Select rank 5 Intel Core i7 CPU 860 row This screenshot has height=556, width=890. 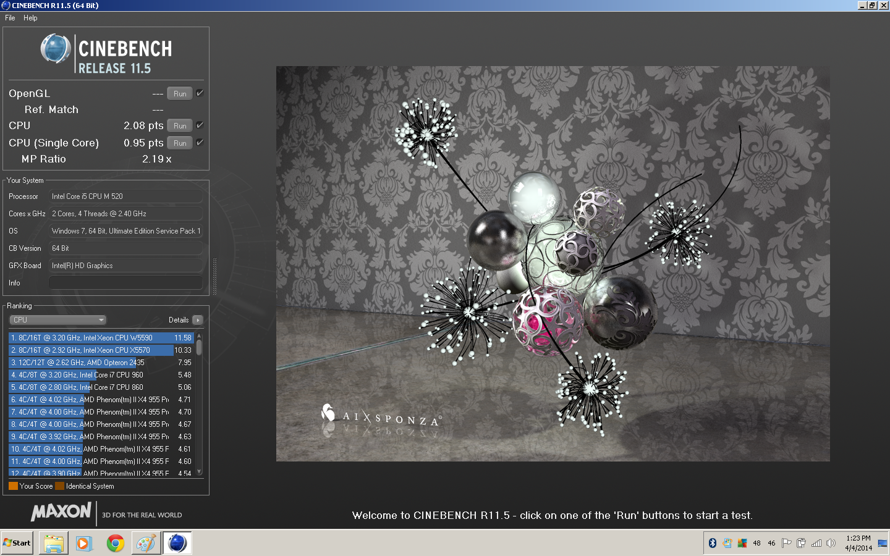coord(101,387)
